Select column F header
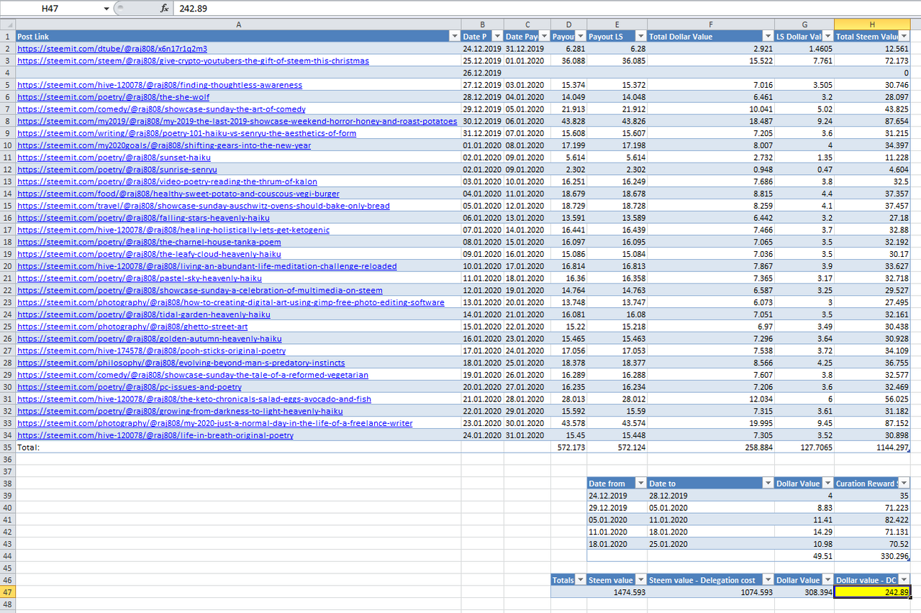Image resolution: width=921 pixels, height=613 pixels. click(x=711, y=24)
